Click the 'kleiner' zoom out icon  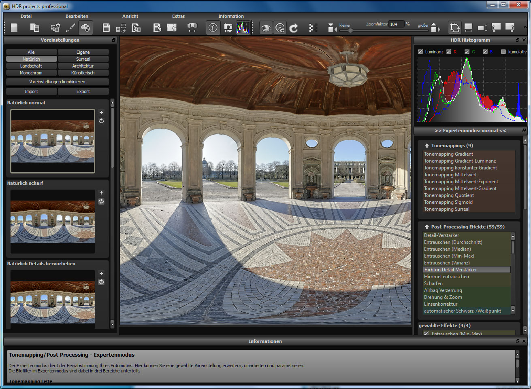pyautogui.click(x=332, y=27)
